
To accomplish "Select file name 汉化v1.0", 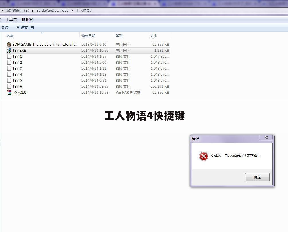I will tap(19, 92).
